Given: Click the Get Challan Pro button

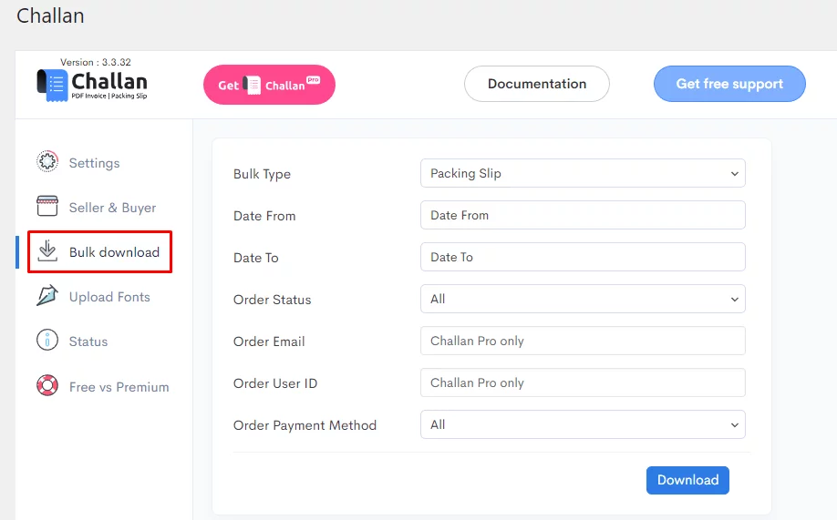Looking at the screenshot, I should pos(269,85).
